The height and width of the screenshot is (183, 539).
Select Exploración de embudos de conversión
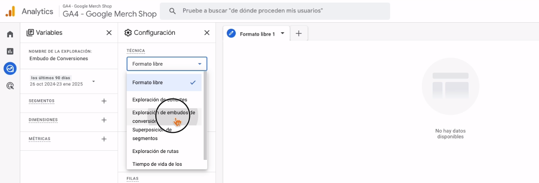point(164,117)
